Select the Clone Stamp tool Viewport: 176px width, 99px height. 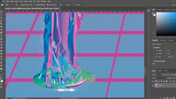[x=1, y=39]
